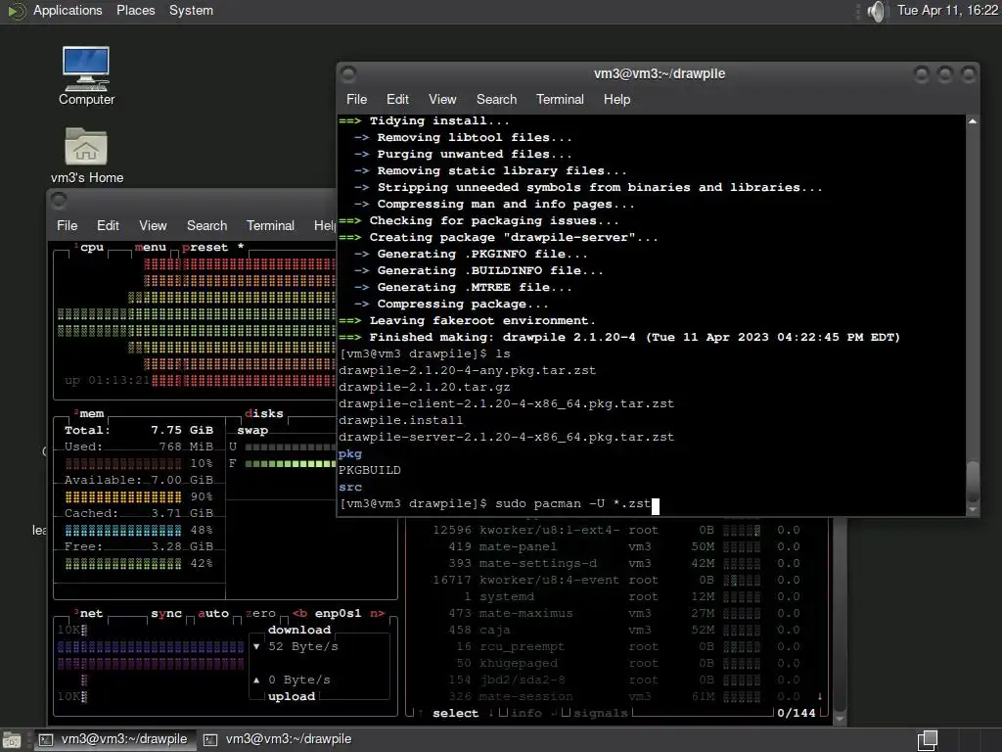Open the Computer desktop icon
This screenshot has width=1002, height=752.
point(86,75)
